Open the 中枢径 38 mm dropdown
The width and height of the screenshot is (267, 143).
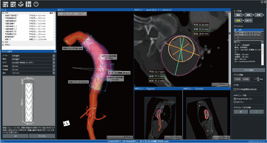(x=54, y=66)
